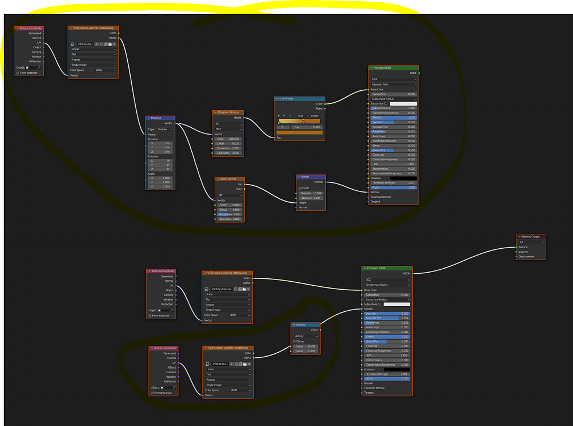Unlink image with X in diffuse.png node
The image size is (573, 426).
249,289
